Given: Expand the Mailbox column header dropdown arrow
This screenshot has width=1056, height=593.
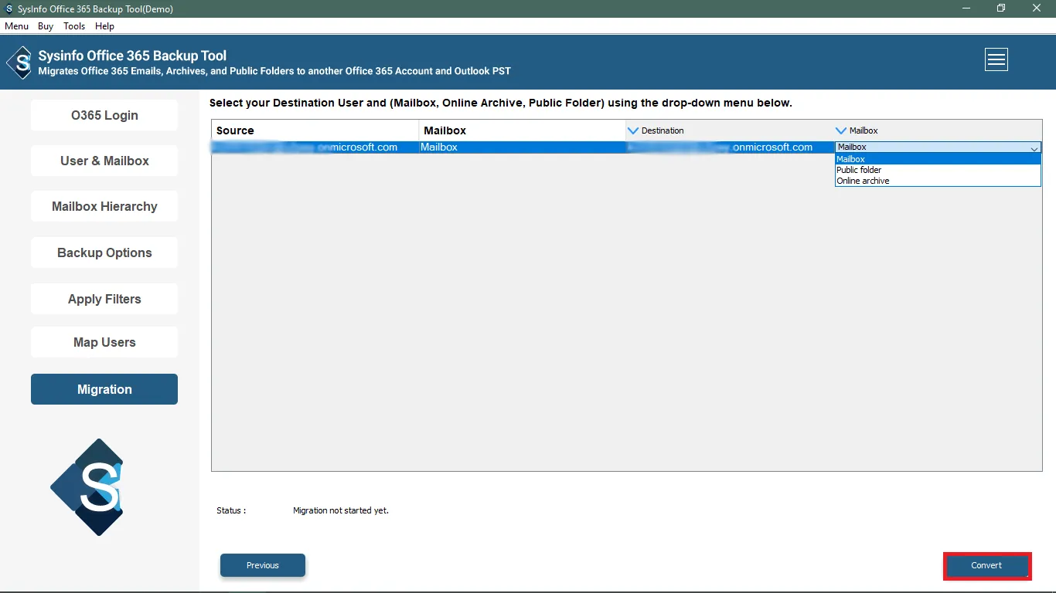Looking at the screenshot, I should [x=841, y=130].
